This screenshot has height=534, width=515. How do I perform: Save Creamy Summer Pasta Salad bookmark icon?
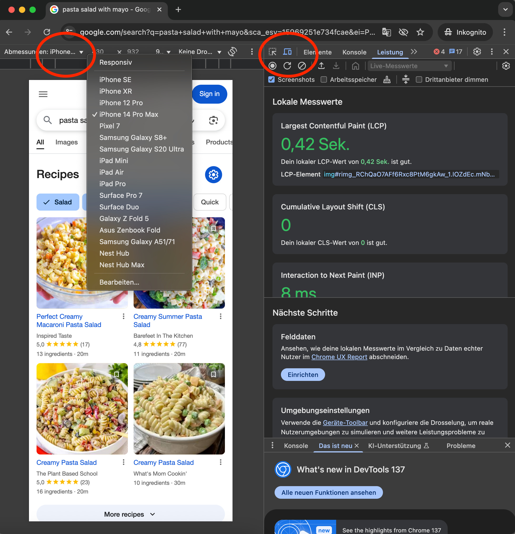pyautogui.click(x=213, y=228)
